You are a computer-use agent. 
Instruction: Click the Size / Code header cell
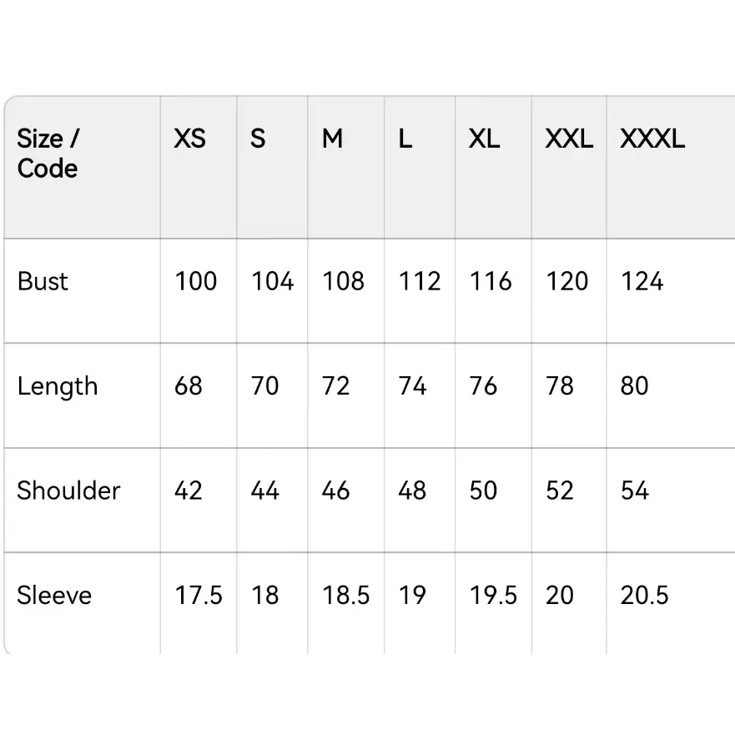(48, 154)
